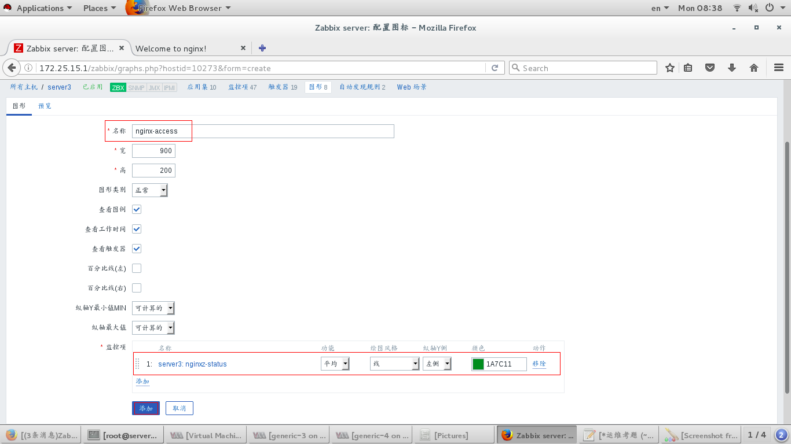The height and width of the screenshot is (444, 791).
Task: Open 应用集 10 host navigation item
Action: [202, 87]
